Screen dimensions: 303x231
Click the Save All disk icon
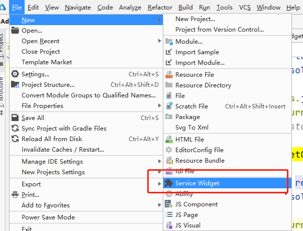(15, 118)
